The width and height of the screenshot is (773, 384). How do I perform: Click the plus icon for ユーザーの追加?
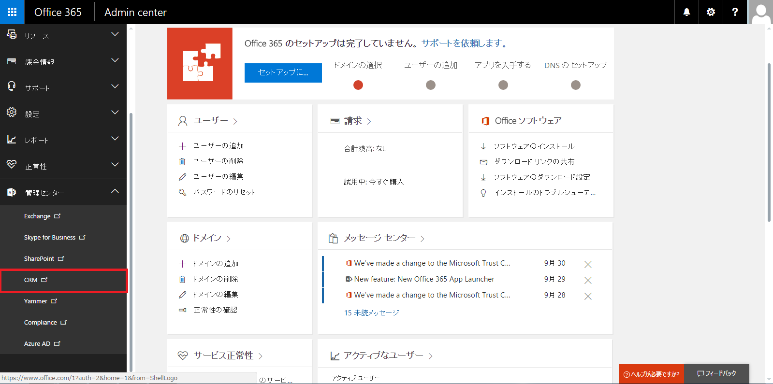click(x=182, y=146)
